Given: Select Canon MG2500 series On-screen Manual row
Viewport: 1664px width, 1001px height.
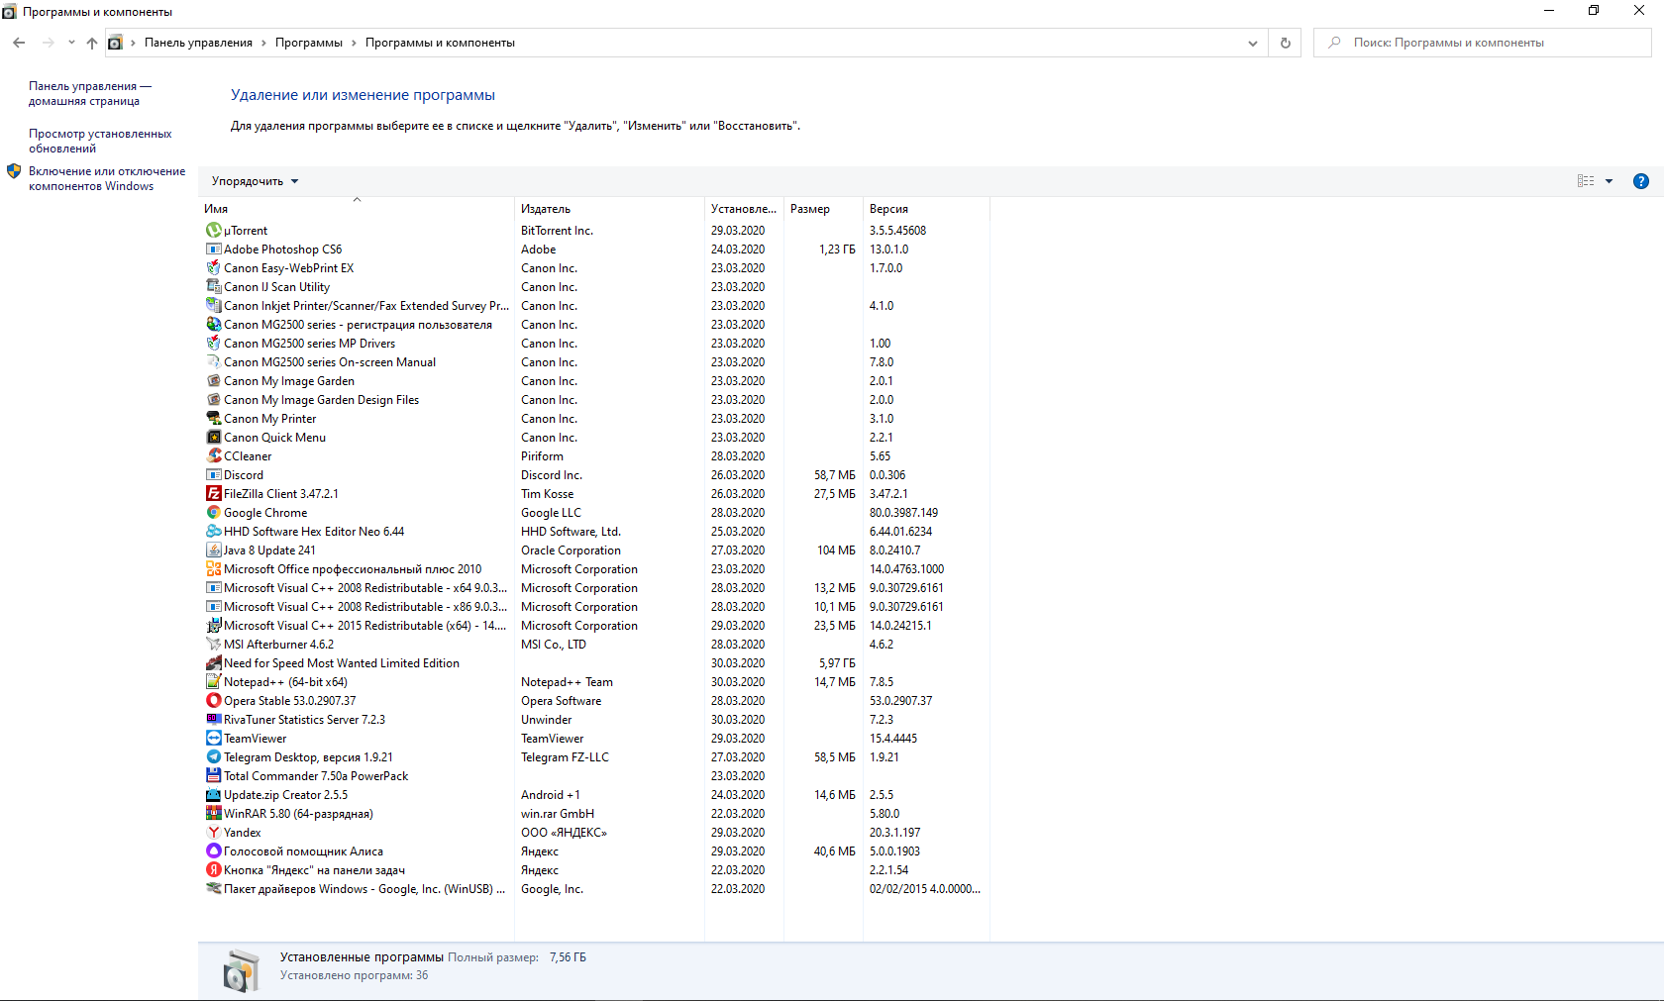Looking at the screenshot, I should point(594,362).
